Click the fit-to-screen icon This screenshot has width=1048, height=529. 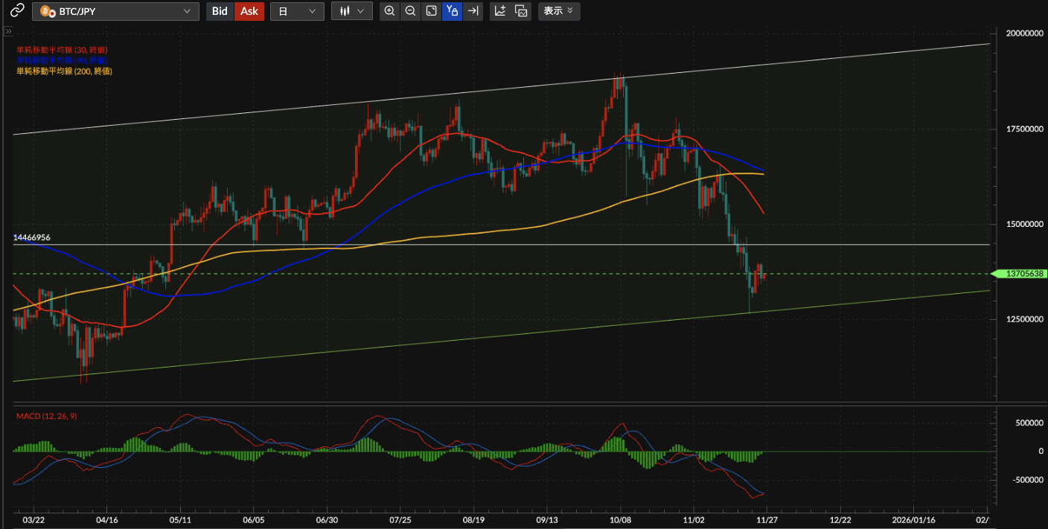pyautogui.click(x=431, y=11)
